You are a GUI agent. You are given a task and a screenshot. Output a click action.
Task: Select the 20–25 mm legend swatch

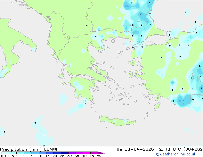57,153
